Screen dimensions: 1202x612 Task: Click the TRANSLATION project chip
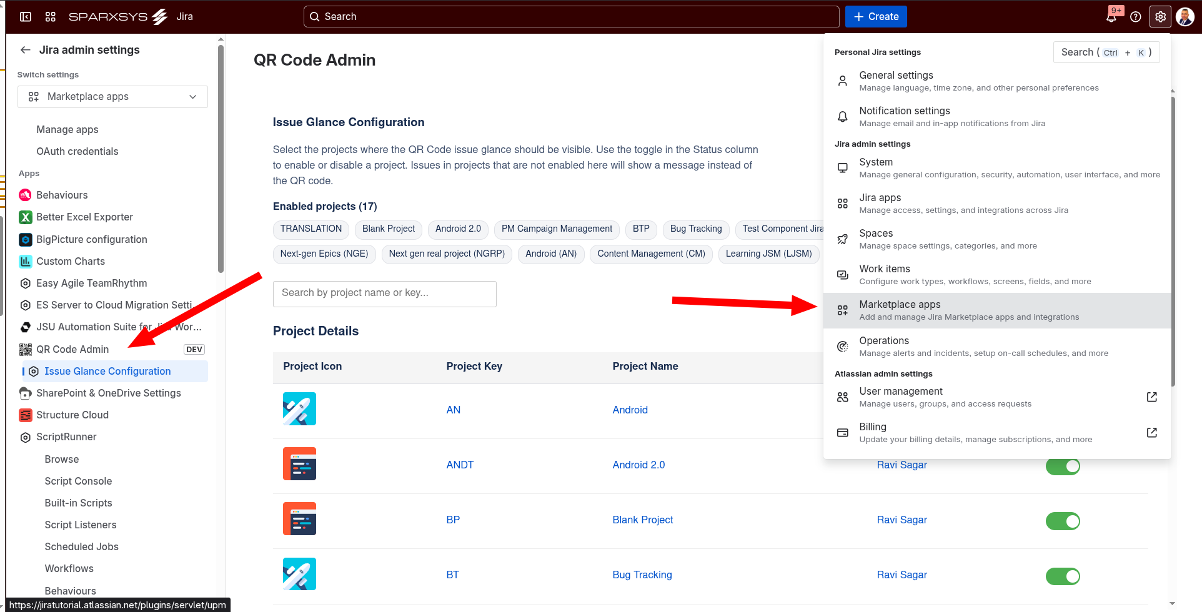(x=311, y=229)
